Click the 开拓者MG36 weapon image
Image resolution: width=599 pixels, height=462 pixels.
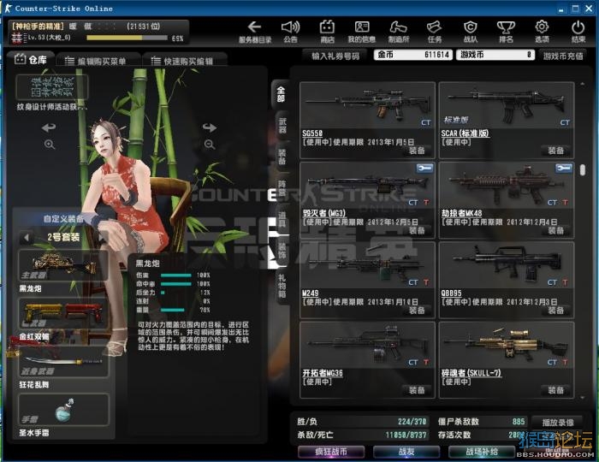(x=367, y=345)
